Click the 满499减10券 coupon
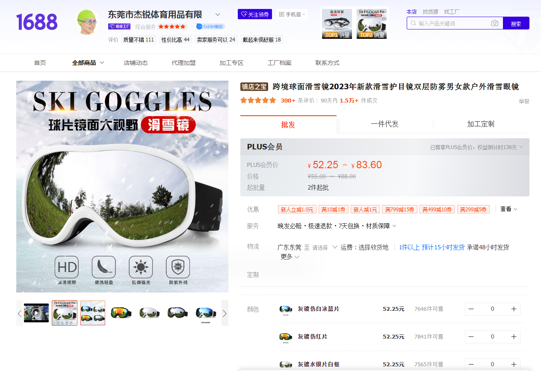Screen dimensions: 541x371 437,210
